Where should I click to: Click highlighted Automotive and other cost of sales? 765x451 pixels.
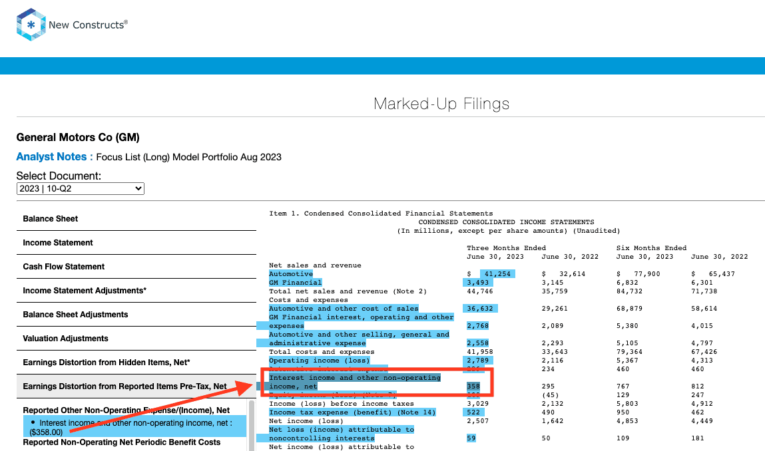(344, 309)
